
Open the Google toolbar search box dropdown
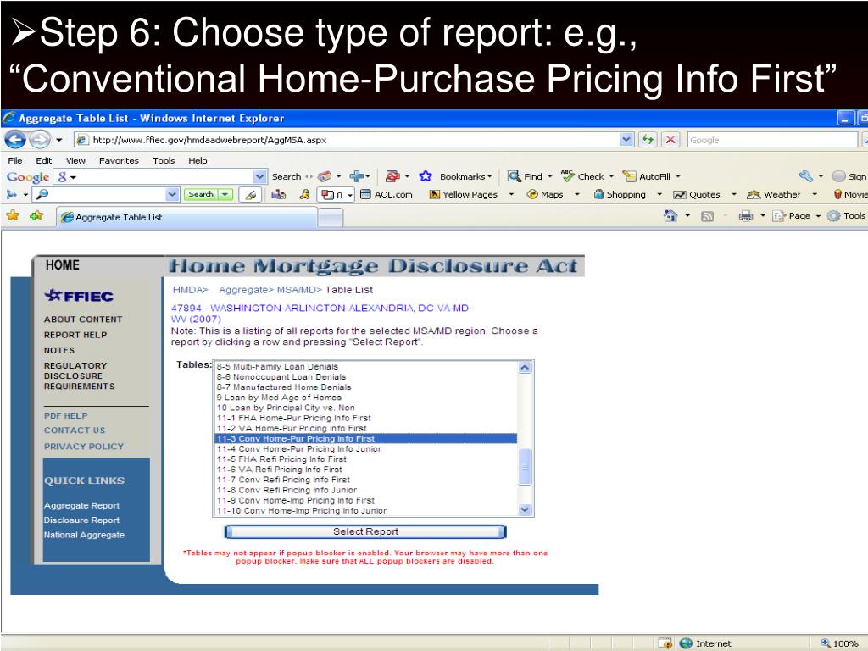(260, 176)
